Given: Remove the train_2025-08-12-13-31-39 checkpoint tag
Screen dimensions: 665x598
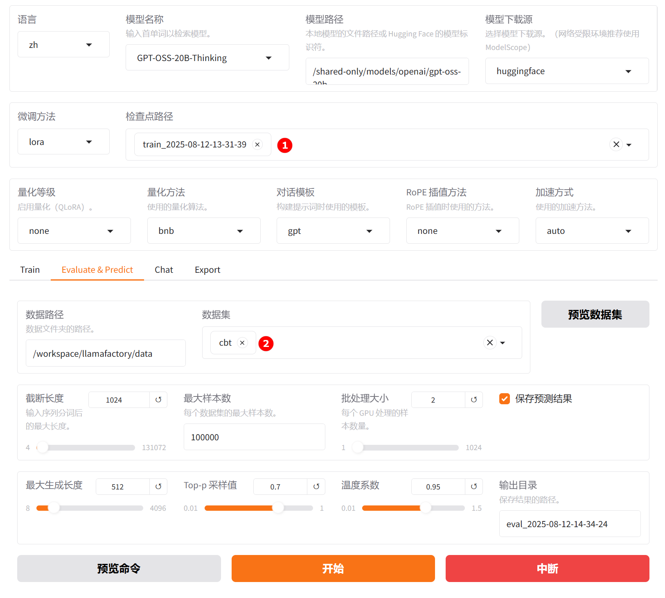Looking at the screenshot, I should [x=257, y=145].
